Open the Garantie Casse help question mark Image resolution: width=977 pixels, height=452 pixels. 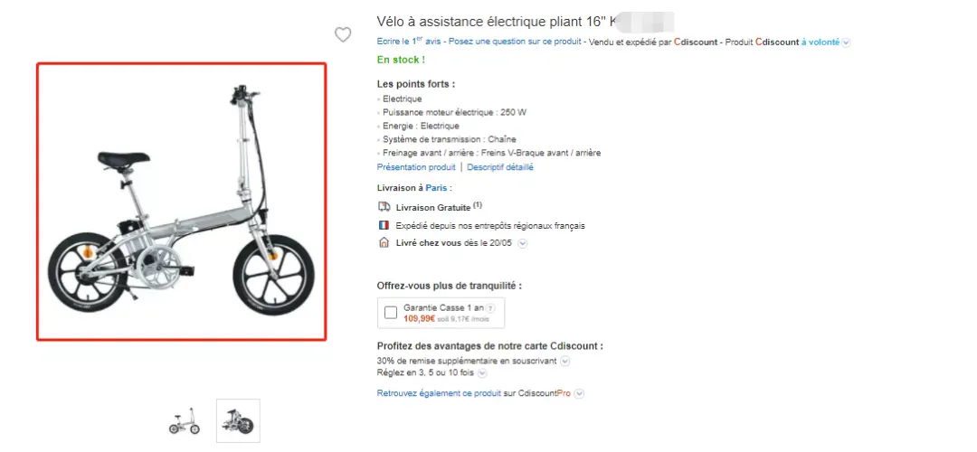[x=490, y=307]
